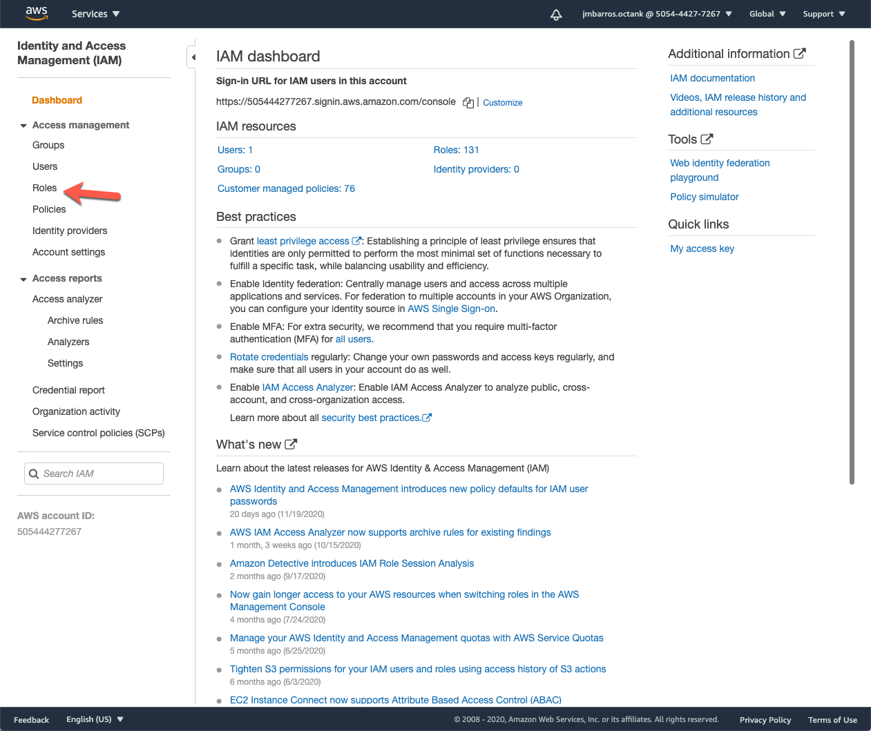871x731 pixels.
Task: Open Analyzers in the sidebar
Action: point(68,342)
